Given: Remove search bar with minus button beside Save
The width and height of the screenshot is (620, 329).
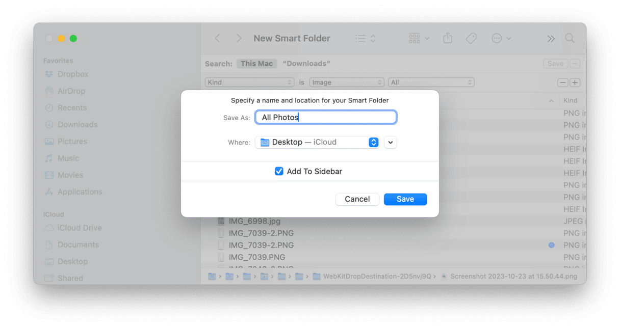Looking at the screenshot, I should [575, 64].
